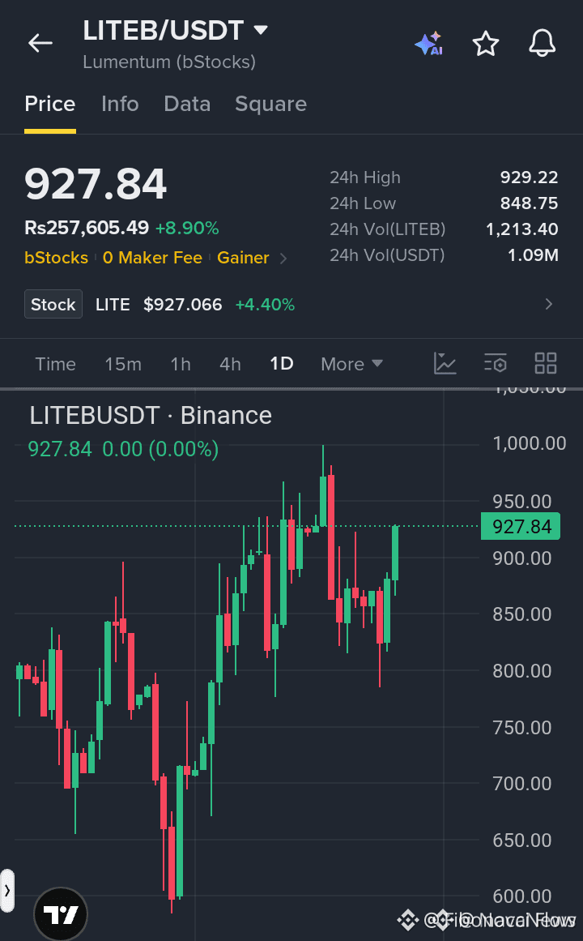The image size is (583, 941).
Task: Tap the Stock label badge
Action: pyautogui.click(x=53, y=304)
